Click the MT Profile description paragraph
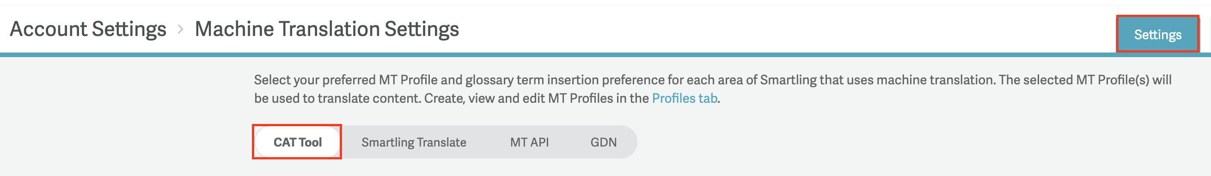Image resolution: width=1211 pixels, height=176 pixels. [x=713, y=89]
